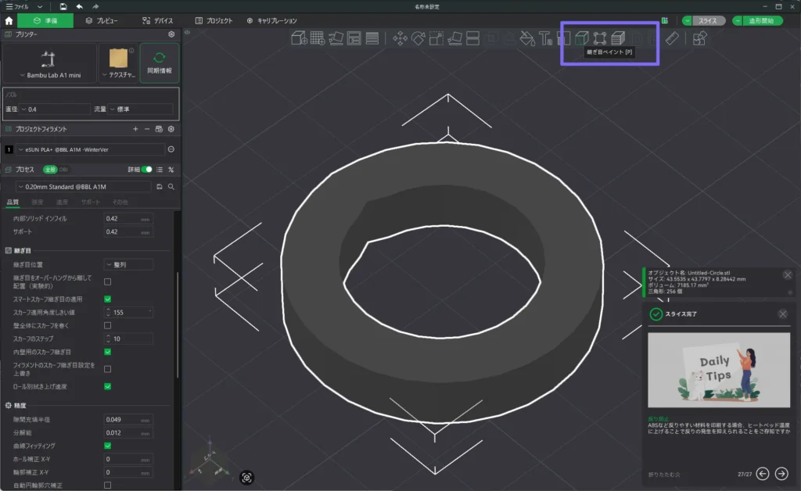
Task: Select the Move tool in toolbar
Action: [x=400, y=38]
